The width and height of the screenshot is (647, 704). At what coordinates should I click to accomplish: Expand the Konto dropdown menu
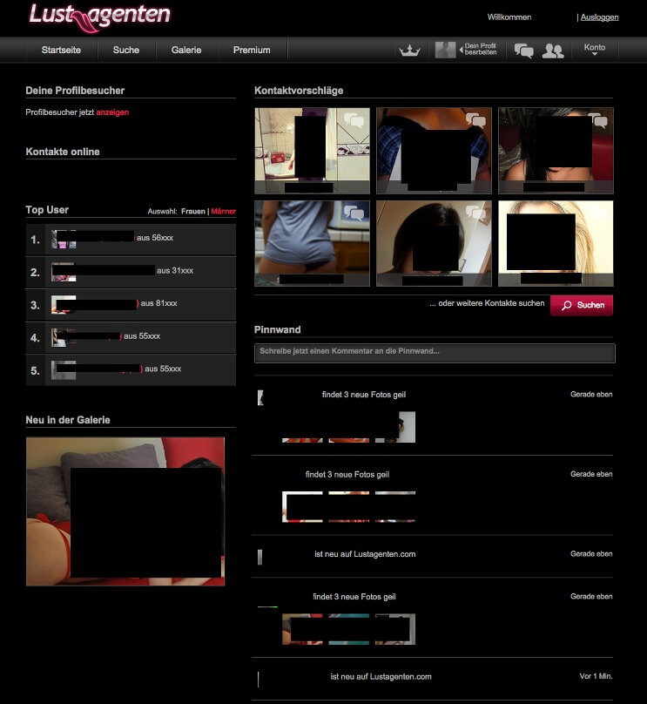(x=595, y=50)
